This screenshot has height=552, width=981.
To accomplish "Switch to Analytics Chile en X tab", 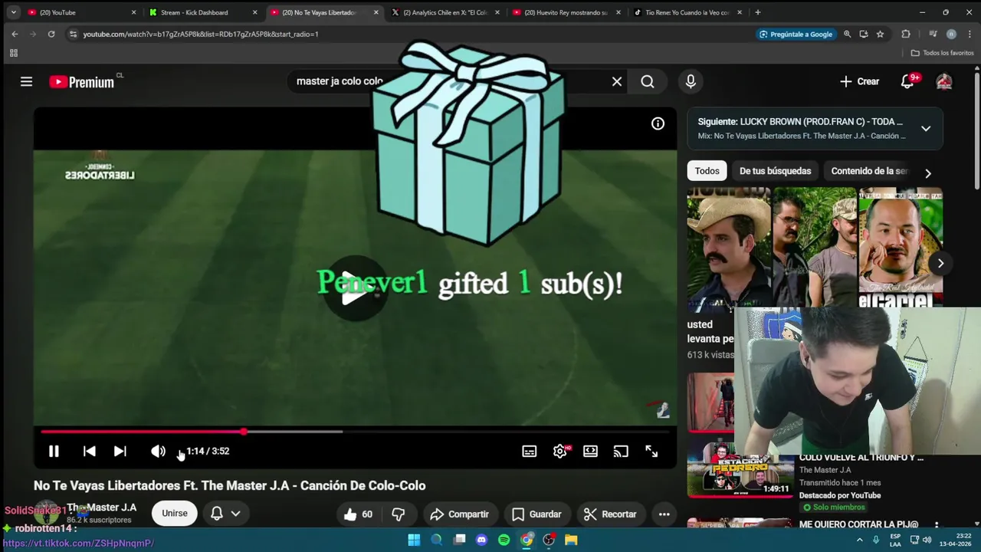I will 445,12.
